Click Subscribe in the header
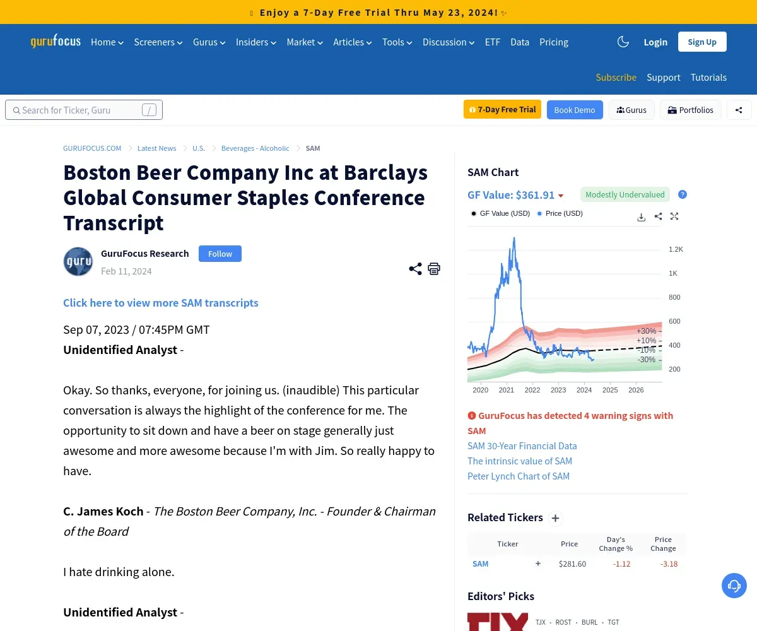757x631 pixels. click(x=616, y=77)
